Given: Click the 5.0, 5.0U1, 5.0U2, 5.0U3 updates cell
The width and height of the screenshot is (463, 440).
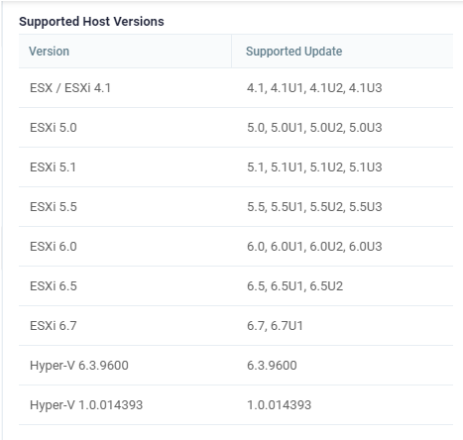Looking at the screenshot, I should [342, 128].
